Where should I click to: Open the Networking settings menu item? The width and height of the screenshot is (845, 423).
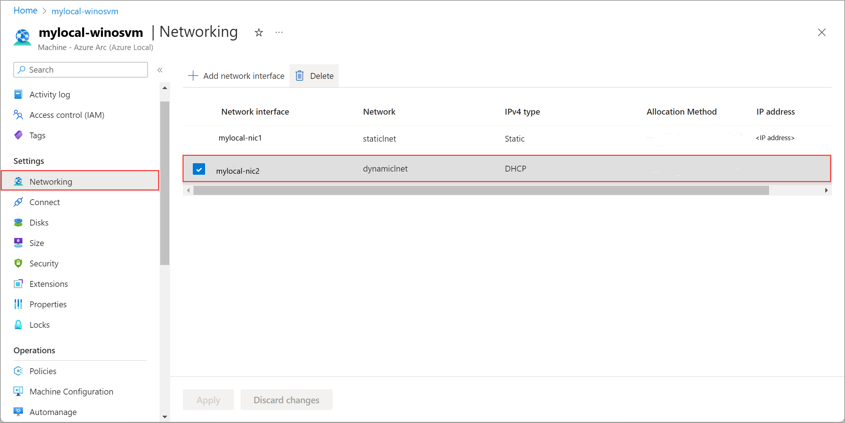point(51,182)
